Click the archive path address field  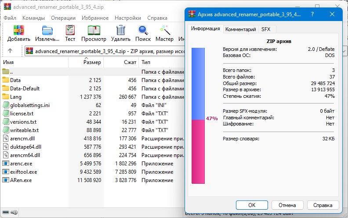(x=105, y=51)
